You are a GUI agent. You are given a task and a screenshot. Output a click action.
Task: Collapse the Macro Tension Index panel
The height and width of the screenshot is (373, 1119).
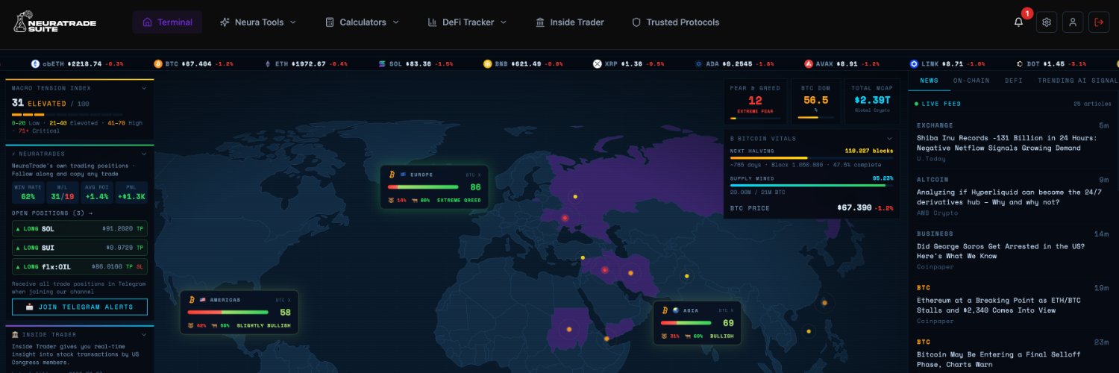144,88
